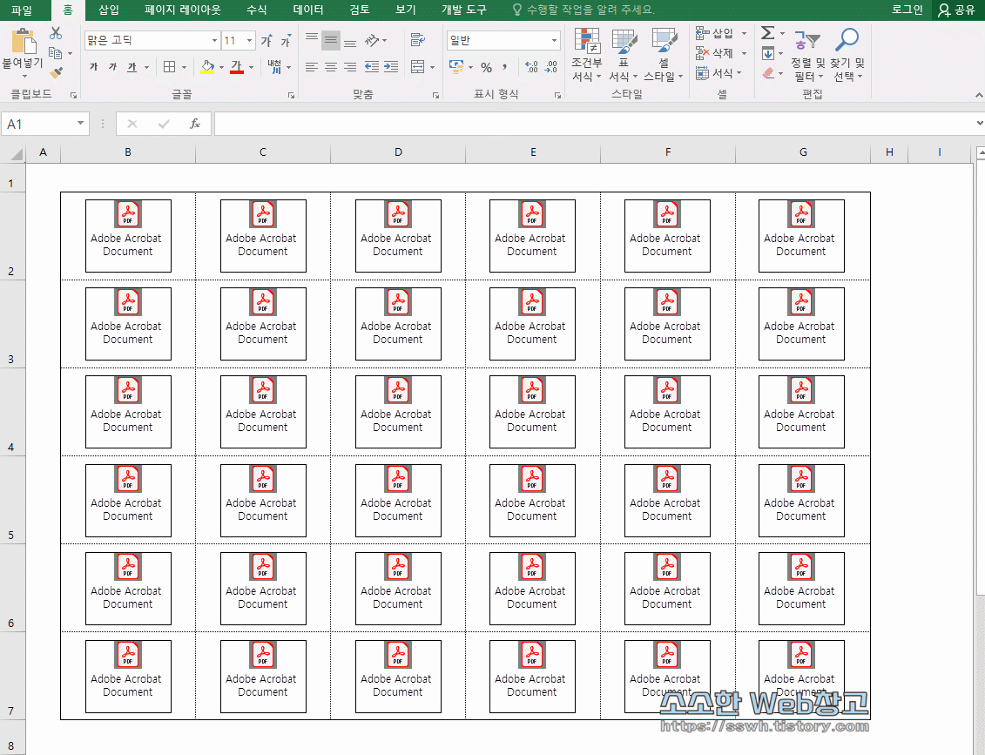
Task: Click into the formula bar
Action: click(594, 124)
